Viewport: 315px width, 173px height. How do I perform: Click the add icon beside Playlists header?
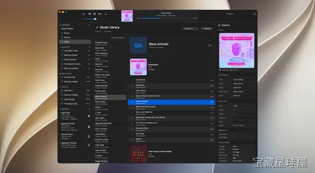click(89, 47)
